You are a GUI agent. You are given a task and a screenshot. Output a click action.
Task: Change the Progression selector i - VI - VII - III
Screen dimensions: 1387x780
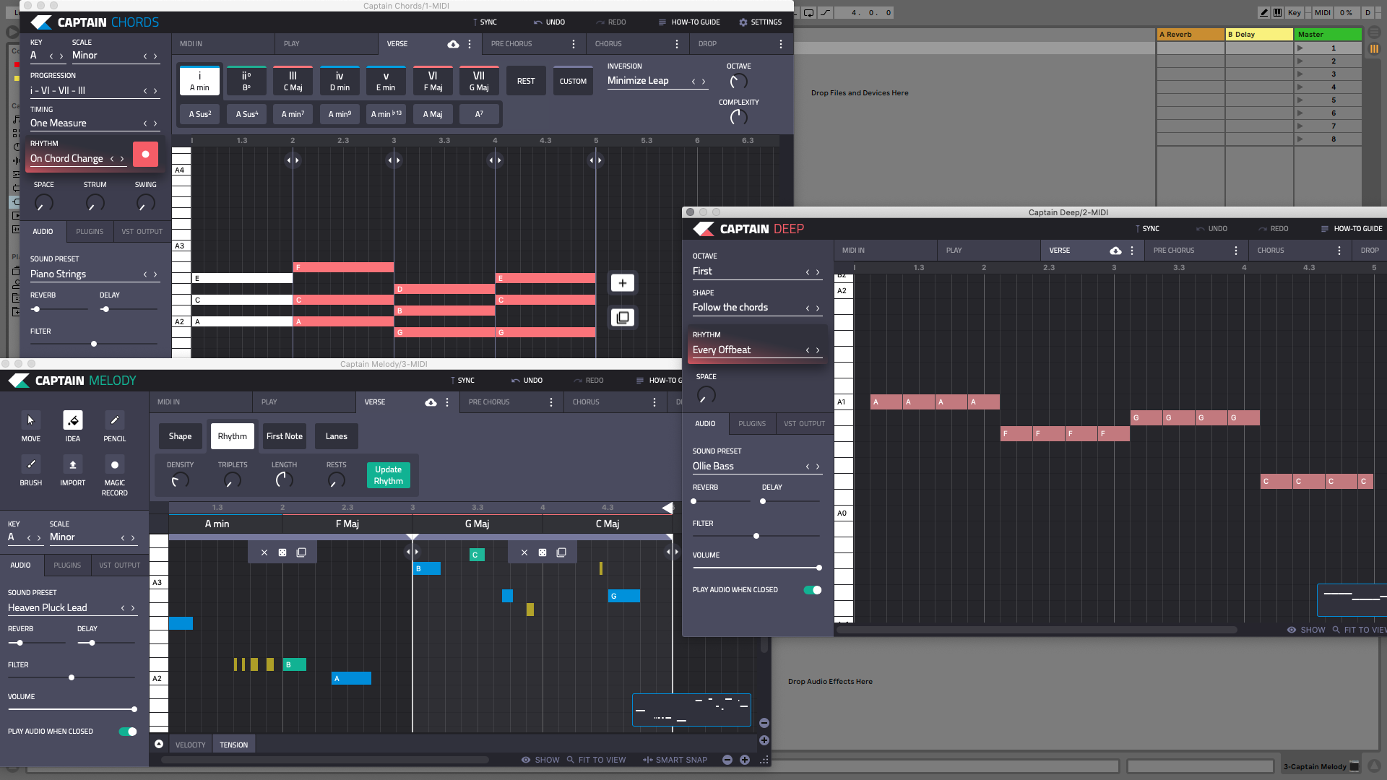(x=94, y=91)
